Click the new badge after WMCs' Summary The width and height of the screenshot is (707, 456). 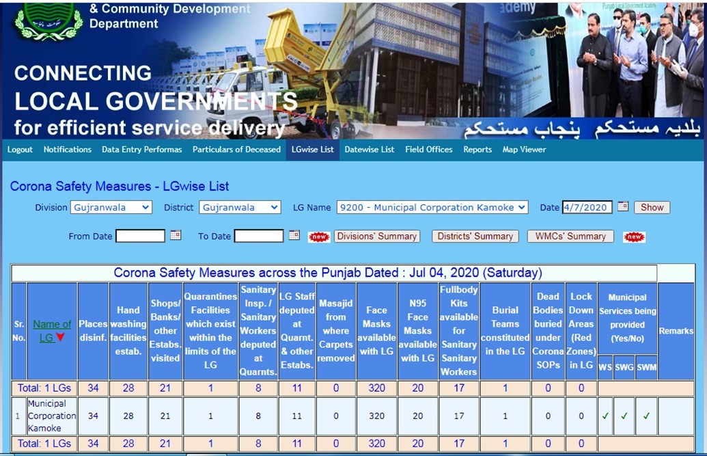click(x=634, y=237)
